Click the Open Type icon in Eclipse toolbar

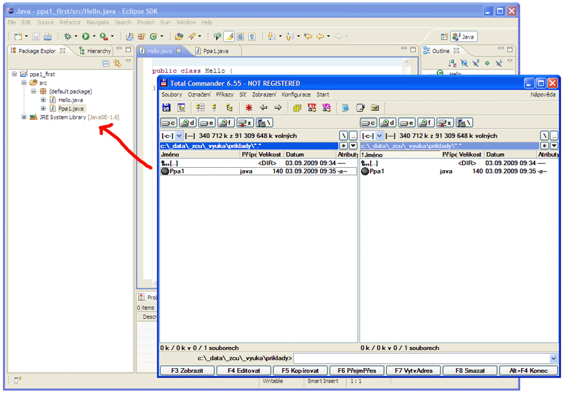(179, 37)
